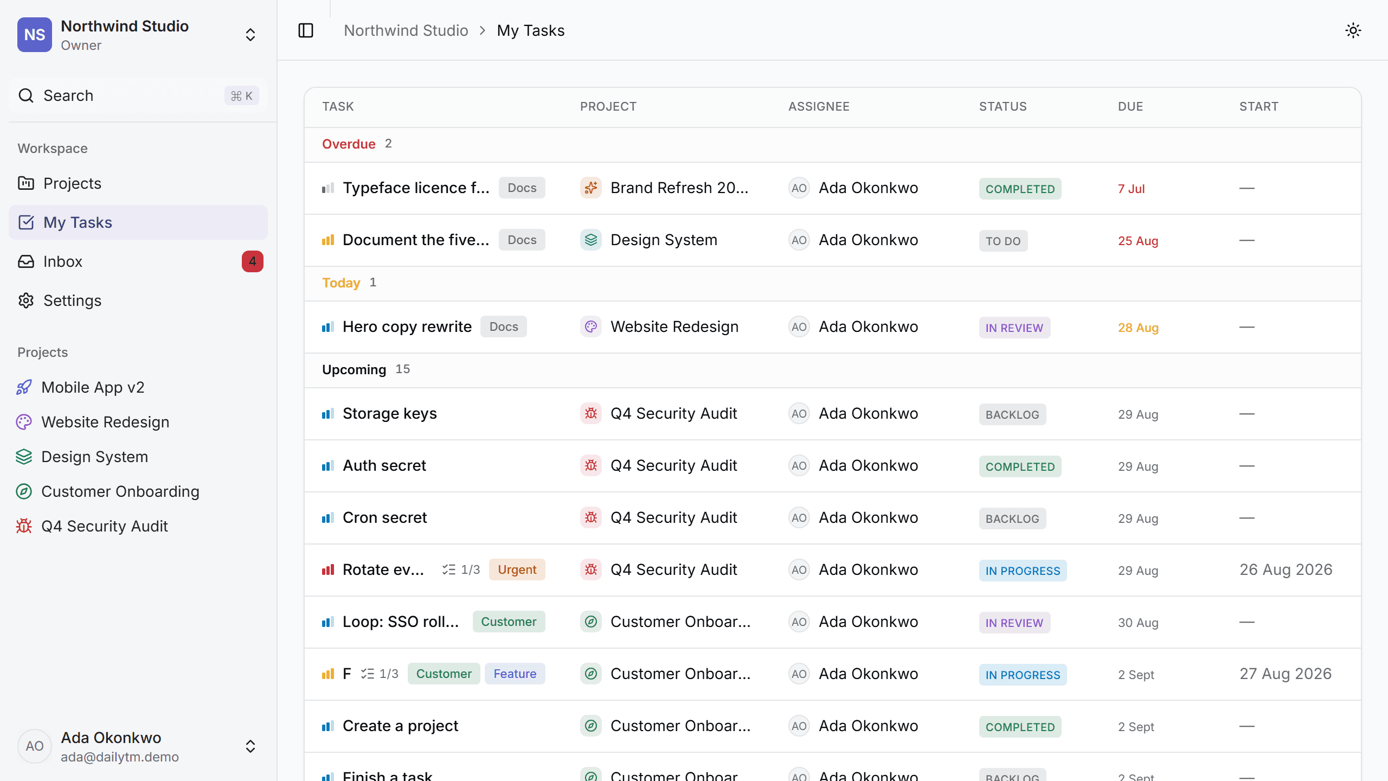The height and width of the screenshot is (781, 1388).
Task: Click priority icon on Document the five row
Action: (328, 240)
